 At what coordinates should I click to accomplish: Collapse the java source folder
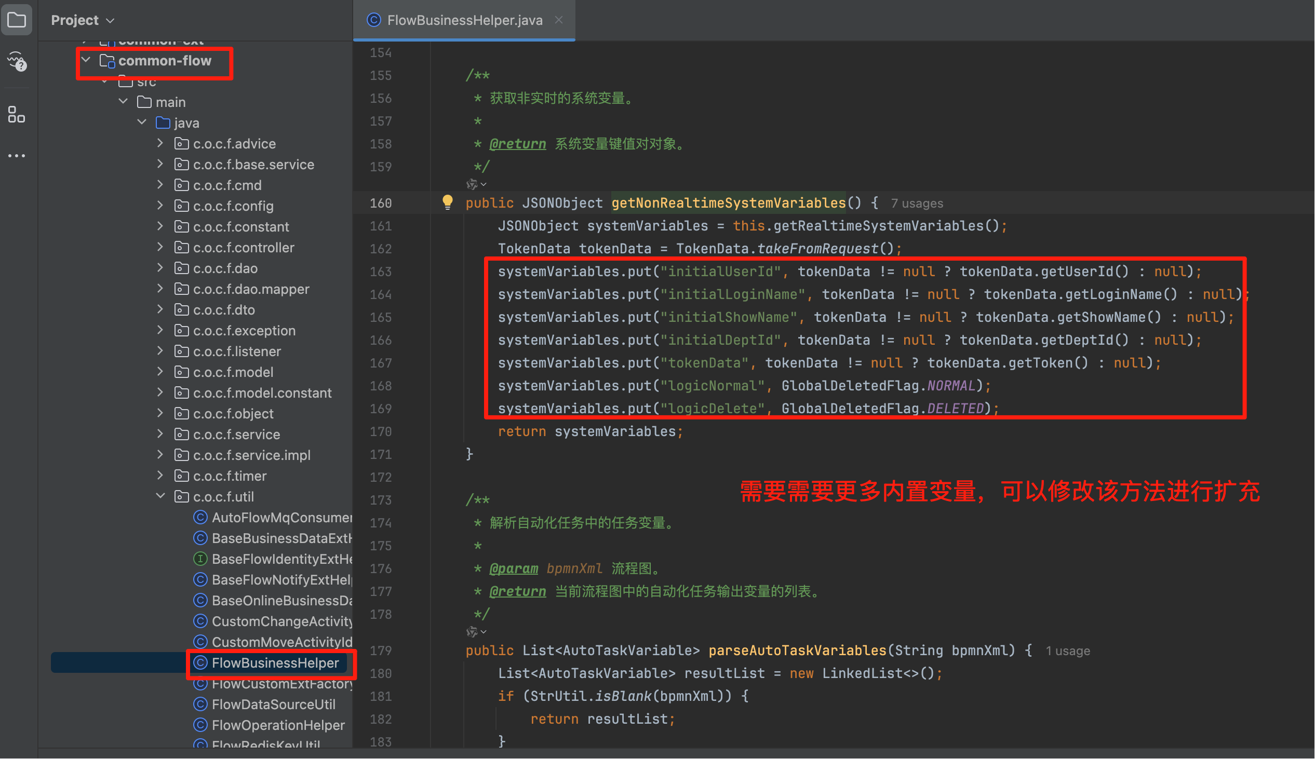coord(142,123)
